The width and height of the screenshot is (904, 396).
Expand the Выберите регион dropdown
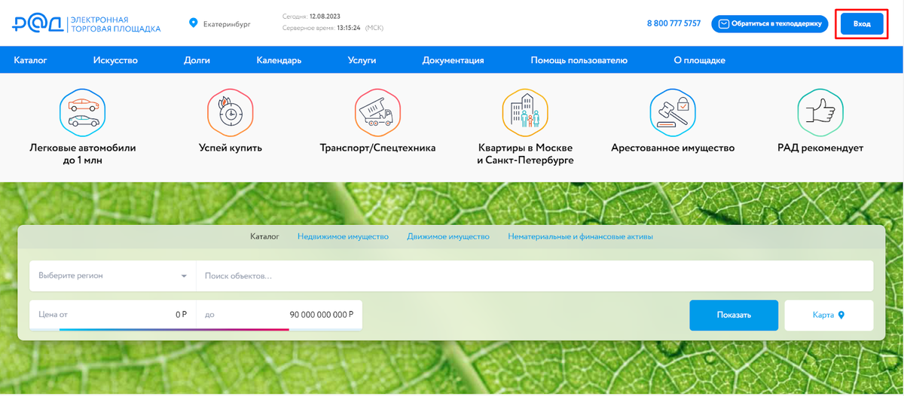tap(112, 276)
